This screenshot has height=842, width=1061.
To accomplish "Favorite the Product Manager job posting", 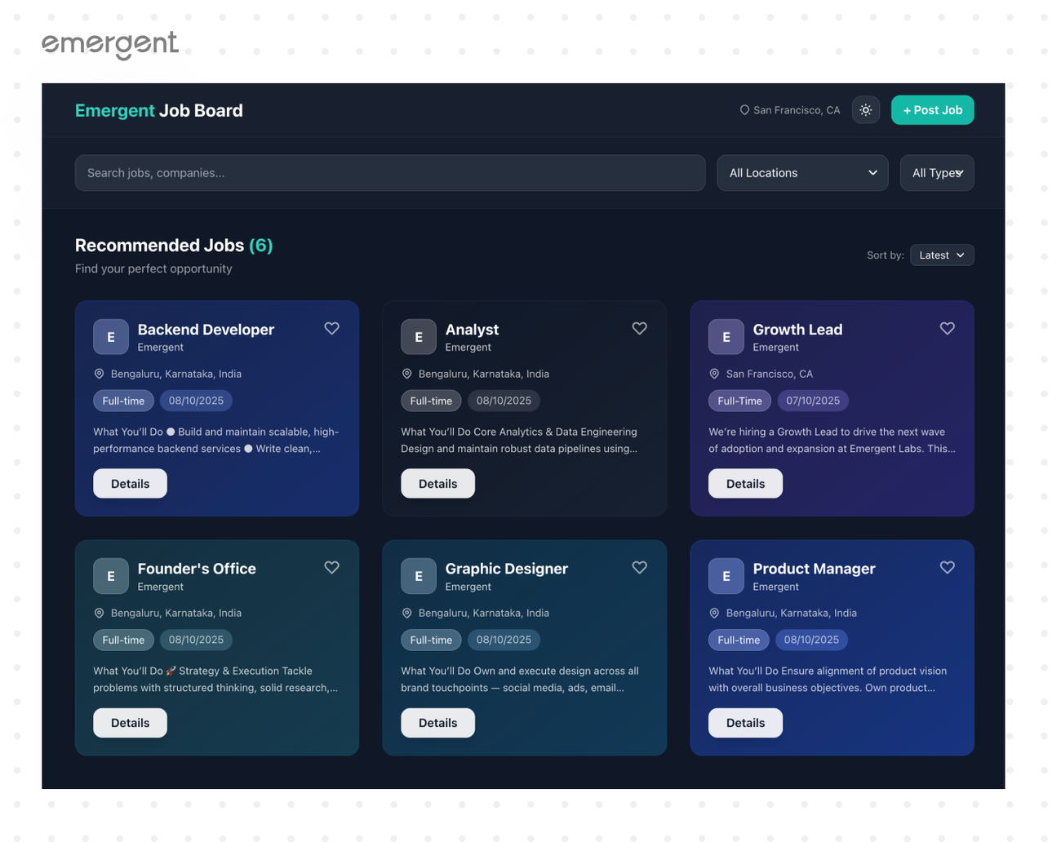I will click(x=947, y=568).
